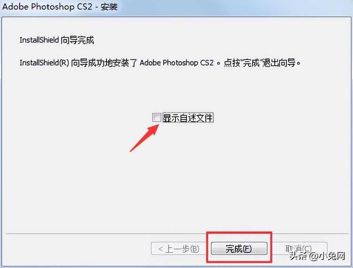The width and height of the screenshot is (353, 268).
Task: Click the horizontal separator line above buttons
Action: click(177, 234)
